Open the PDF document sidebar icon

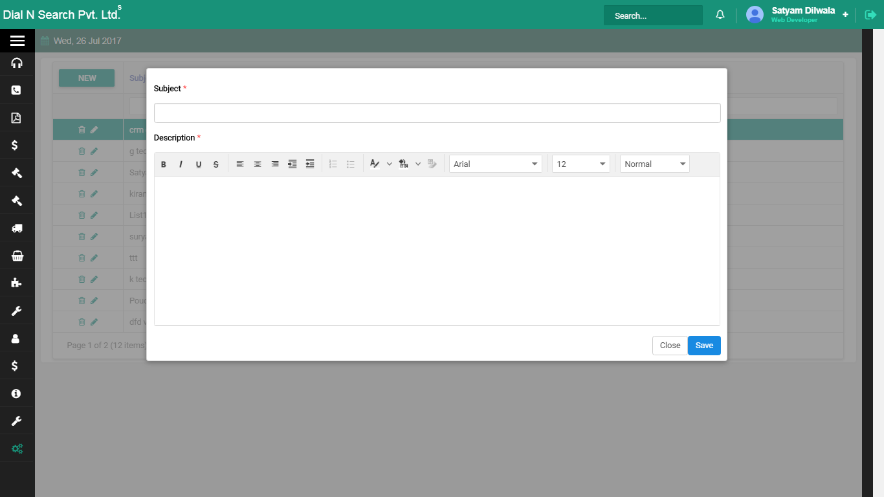pyautogui.click(x=17, y=118)
